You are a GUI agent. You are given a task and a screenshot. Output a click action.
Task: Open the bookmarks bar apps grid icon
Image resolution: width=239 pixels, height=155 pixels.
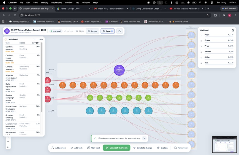click(x=3, y=22)
